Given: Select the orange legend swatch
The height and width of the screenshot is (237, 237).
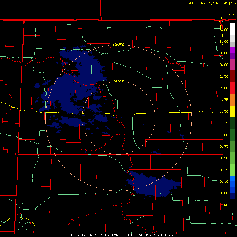Looking at the screenshot, I should click(233, 100).
